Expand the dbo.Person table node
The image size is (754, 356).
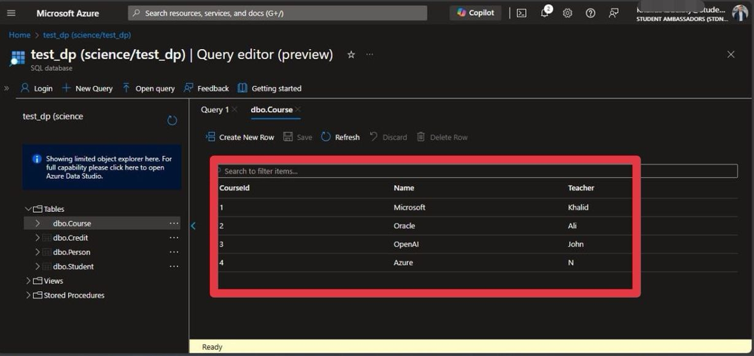click(38, 252)
